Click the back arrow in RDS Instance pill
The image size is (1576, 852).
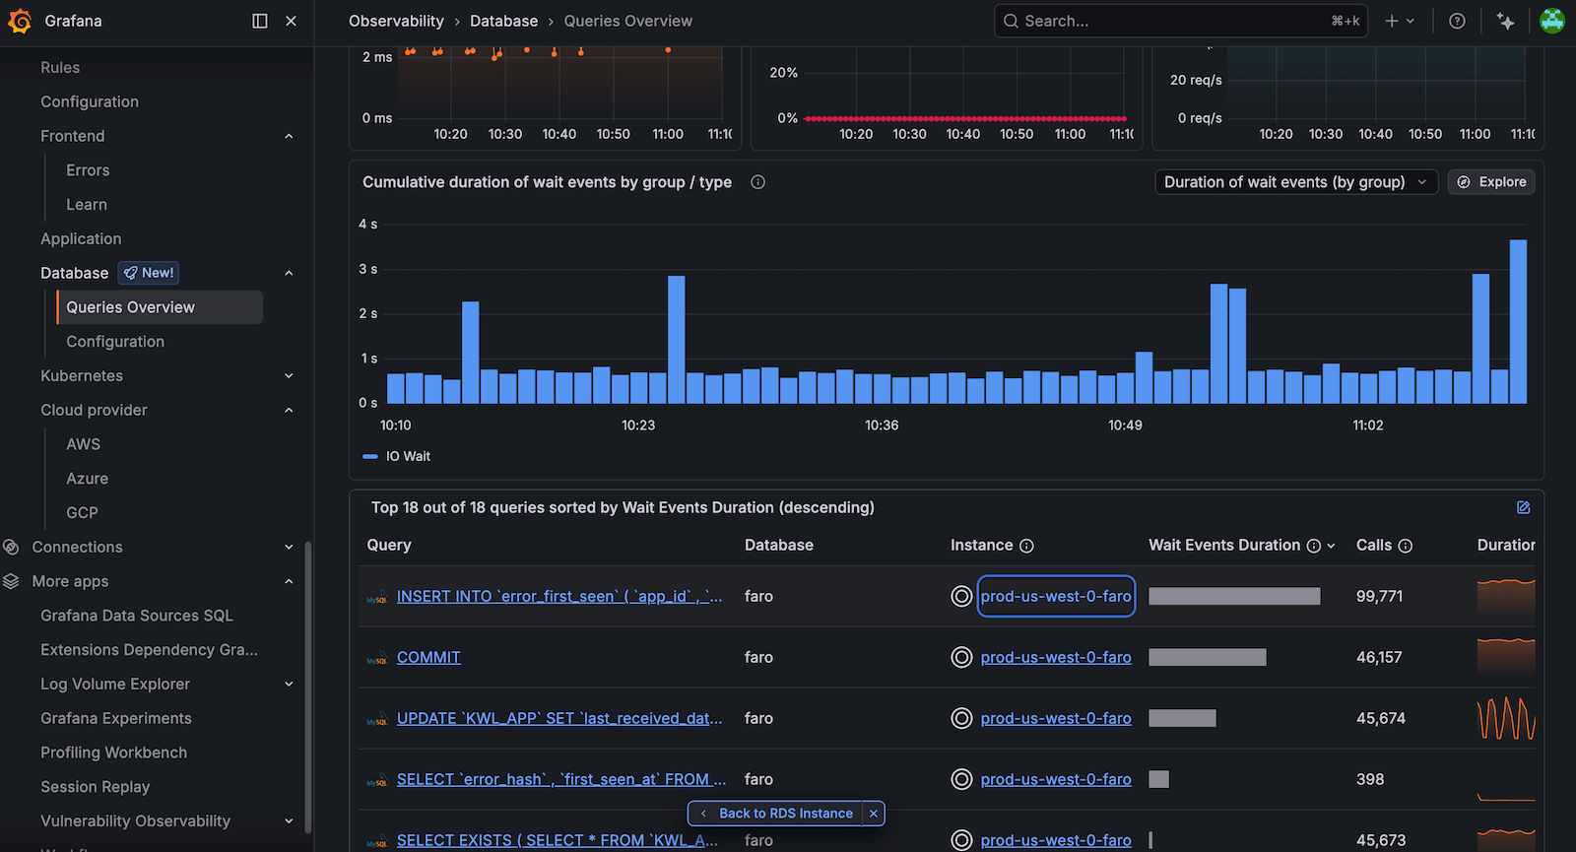[703, 814]
